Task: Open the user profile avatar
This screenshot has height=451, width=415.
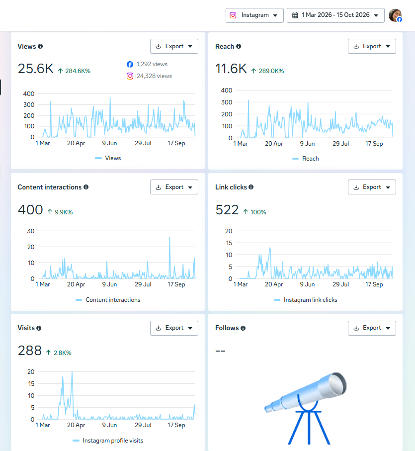Action: pyautogui.click(x=395, y=15)
